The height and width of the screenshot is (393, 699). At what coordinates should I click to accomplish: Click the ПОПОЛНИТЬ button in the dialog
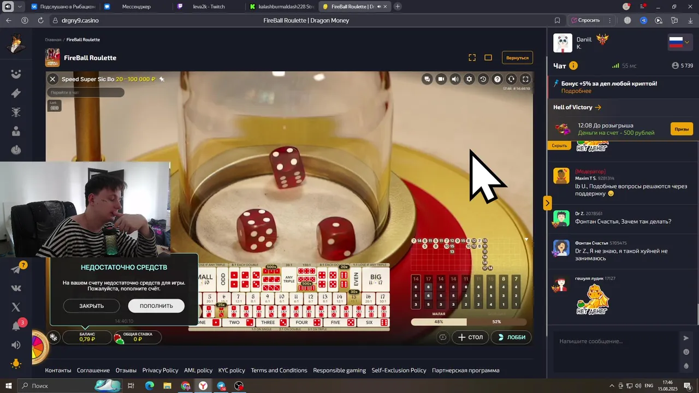coord(156,306)
